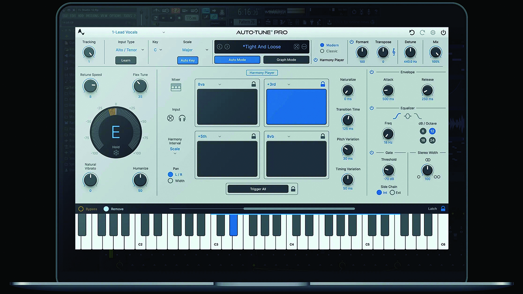Open the harmony Mixer icon

176,87
